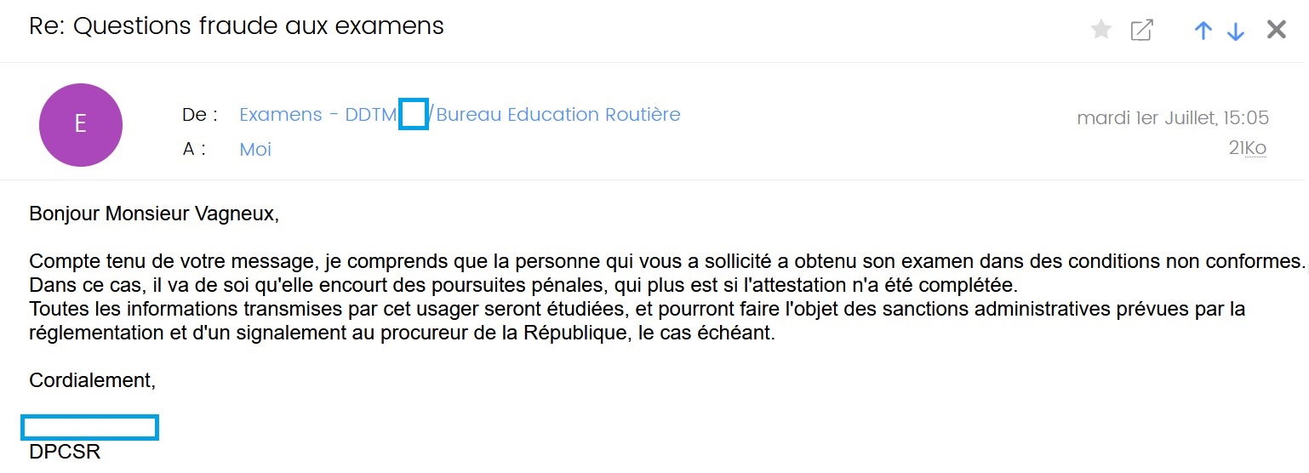1309x473 pixels.
Task: Click the greeting "Bonjour Monsieur Vagneux,"
Action: tap(154, 214)
